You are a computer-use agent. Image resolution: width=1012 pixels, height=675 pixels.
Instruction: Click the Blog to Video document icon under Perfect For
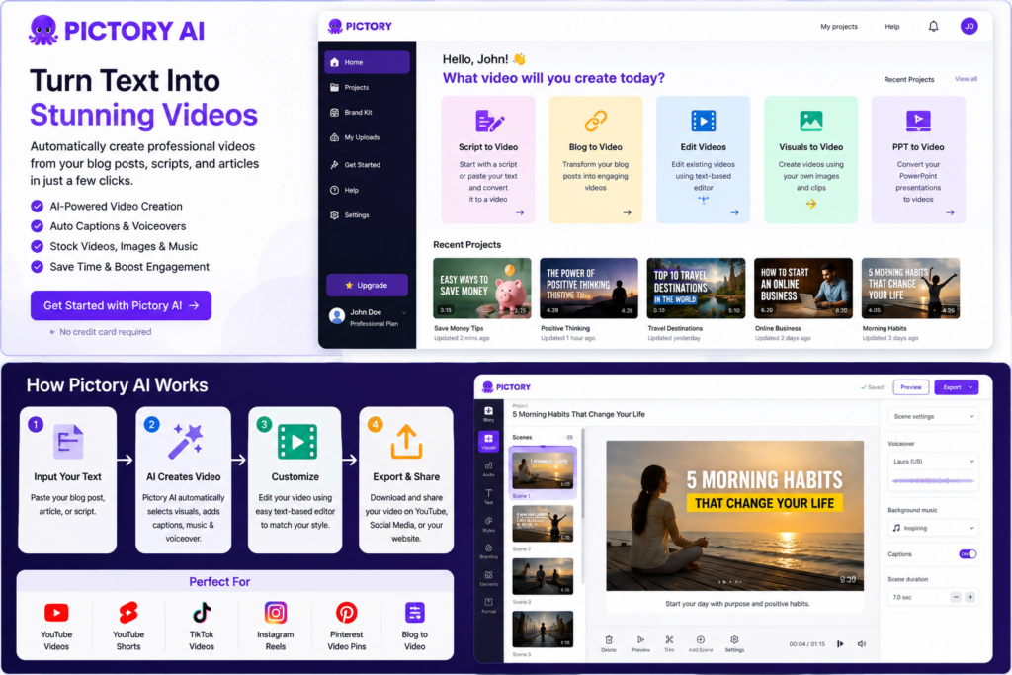tap(414, 613)
